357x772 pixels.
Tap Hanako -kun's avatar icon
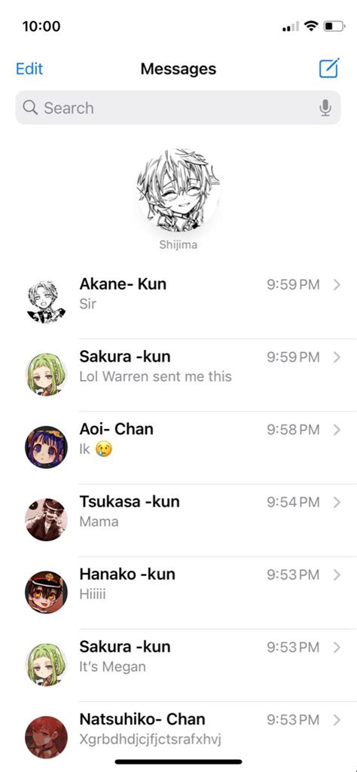click(46, 592)
